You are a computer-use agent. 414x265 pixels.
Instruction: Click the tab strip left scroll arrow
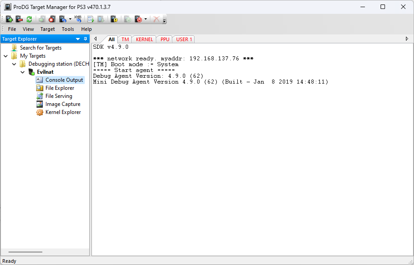click(x=95, y=39)
